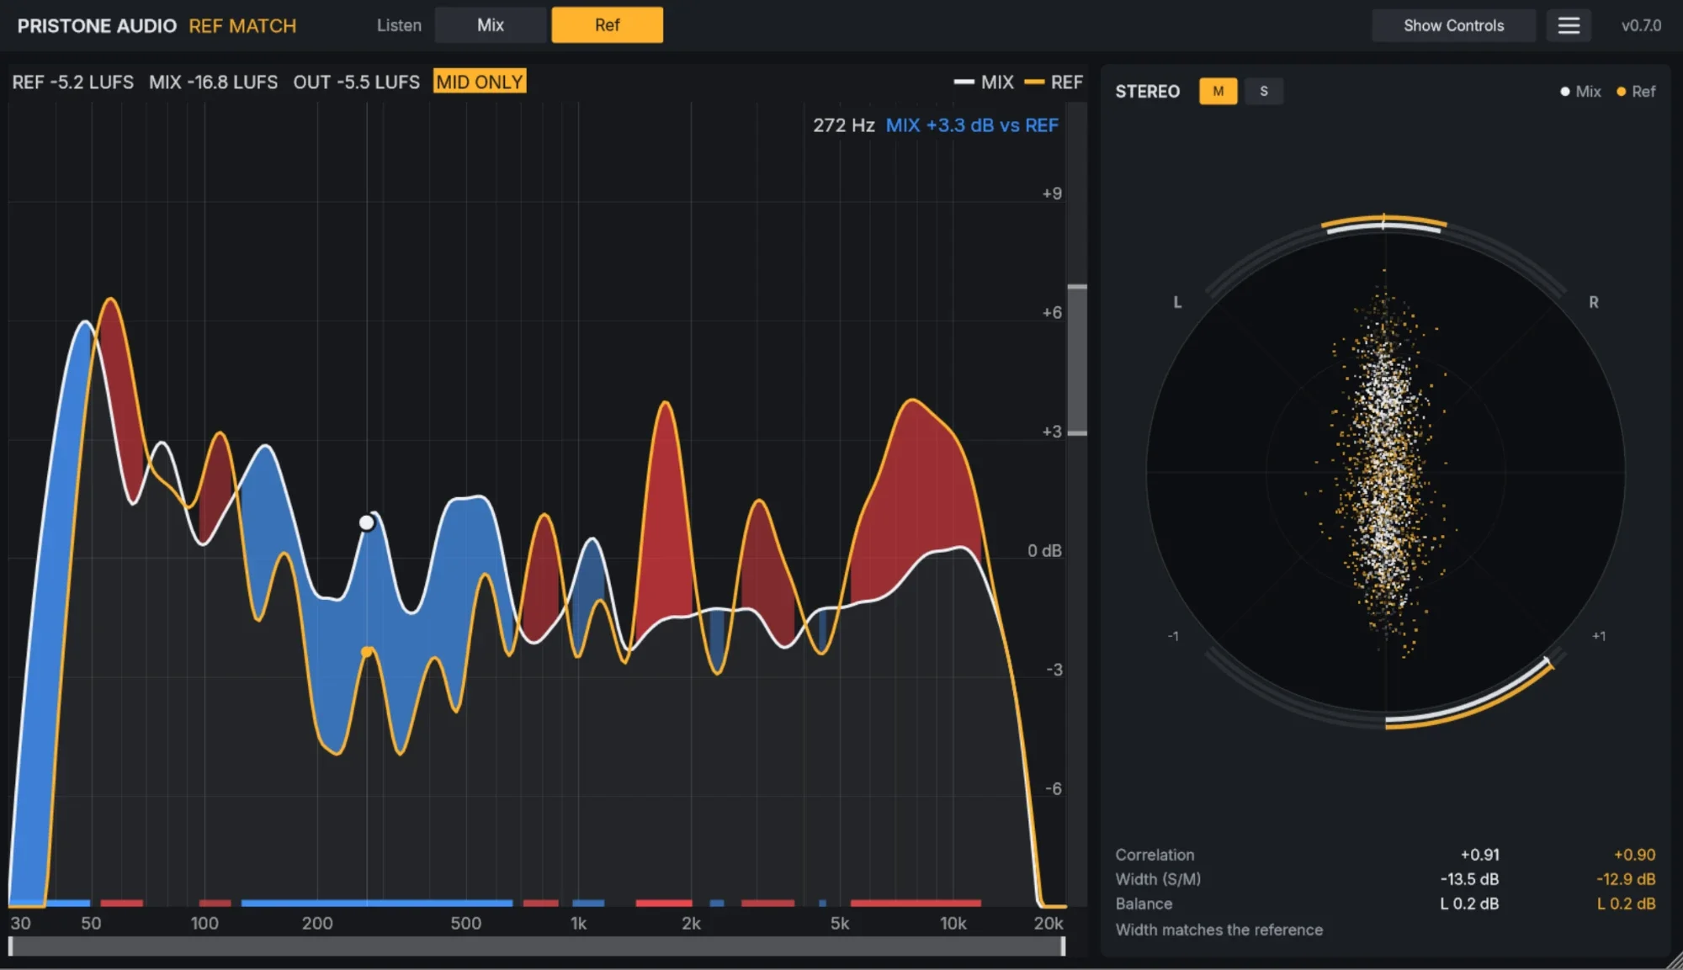The width and height of the screenshot is (1683, 970).
Task: Click the 0 dB axis label
Action: [x=1044, y=550]
